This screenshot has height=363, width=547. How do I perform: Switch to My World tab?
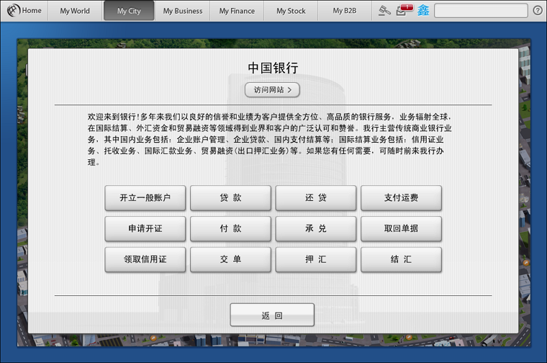pyautogui.click(x=75, y=11)
